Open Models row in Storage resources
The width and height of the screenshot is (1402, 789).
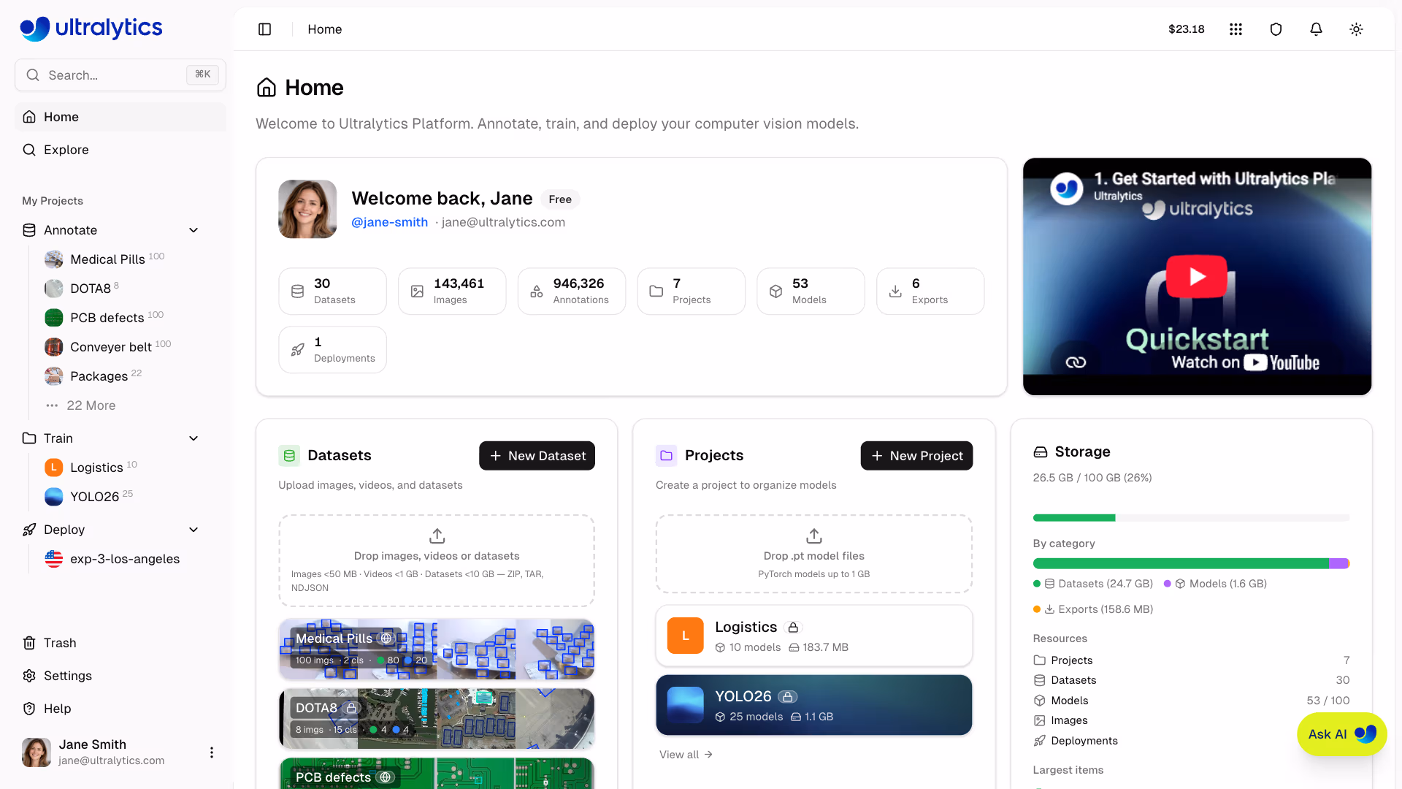pos(1191,701)
